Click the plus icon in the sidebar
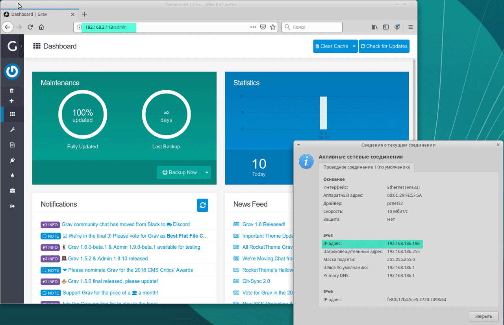The height and width of the screenshot is (325, 504). pyautogui.click(x=11, y=101)
